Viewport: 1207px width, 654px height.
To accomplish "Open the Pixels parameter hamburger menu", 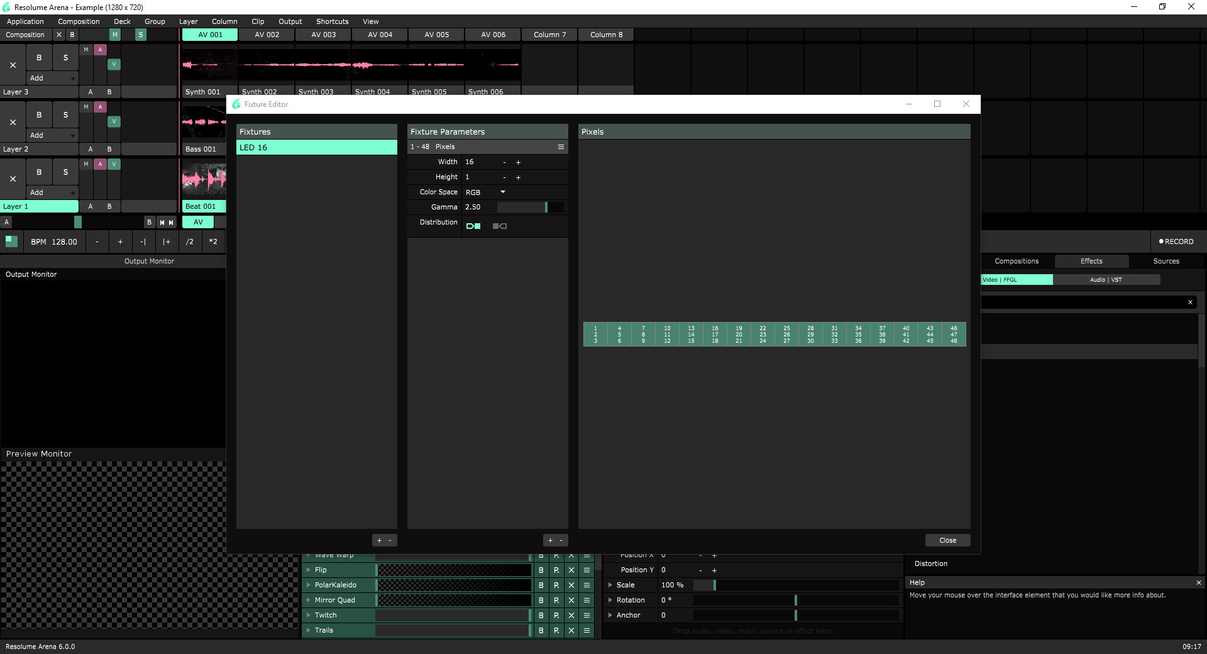I will (x=561, y=147).
